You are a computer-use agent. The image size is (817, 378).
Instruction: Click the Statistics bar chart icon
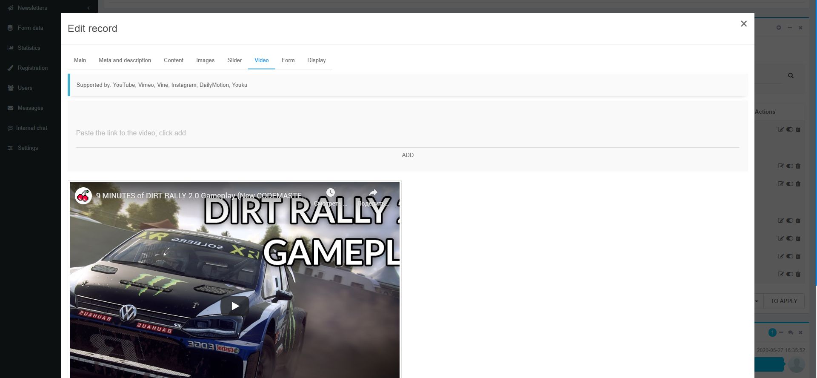pyautogui.click(x=10, y=48)
